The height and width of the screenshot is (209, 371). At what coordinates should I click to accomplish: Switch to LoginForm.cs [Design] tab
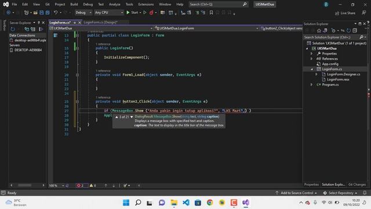click(100, 22)
